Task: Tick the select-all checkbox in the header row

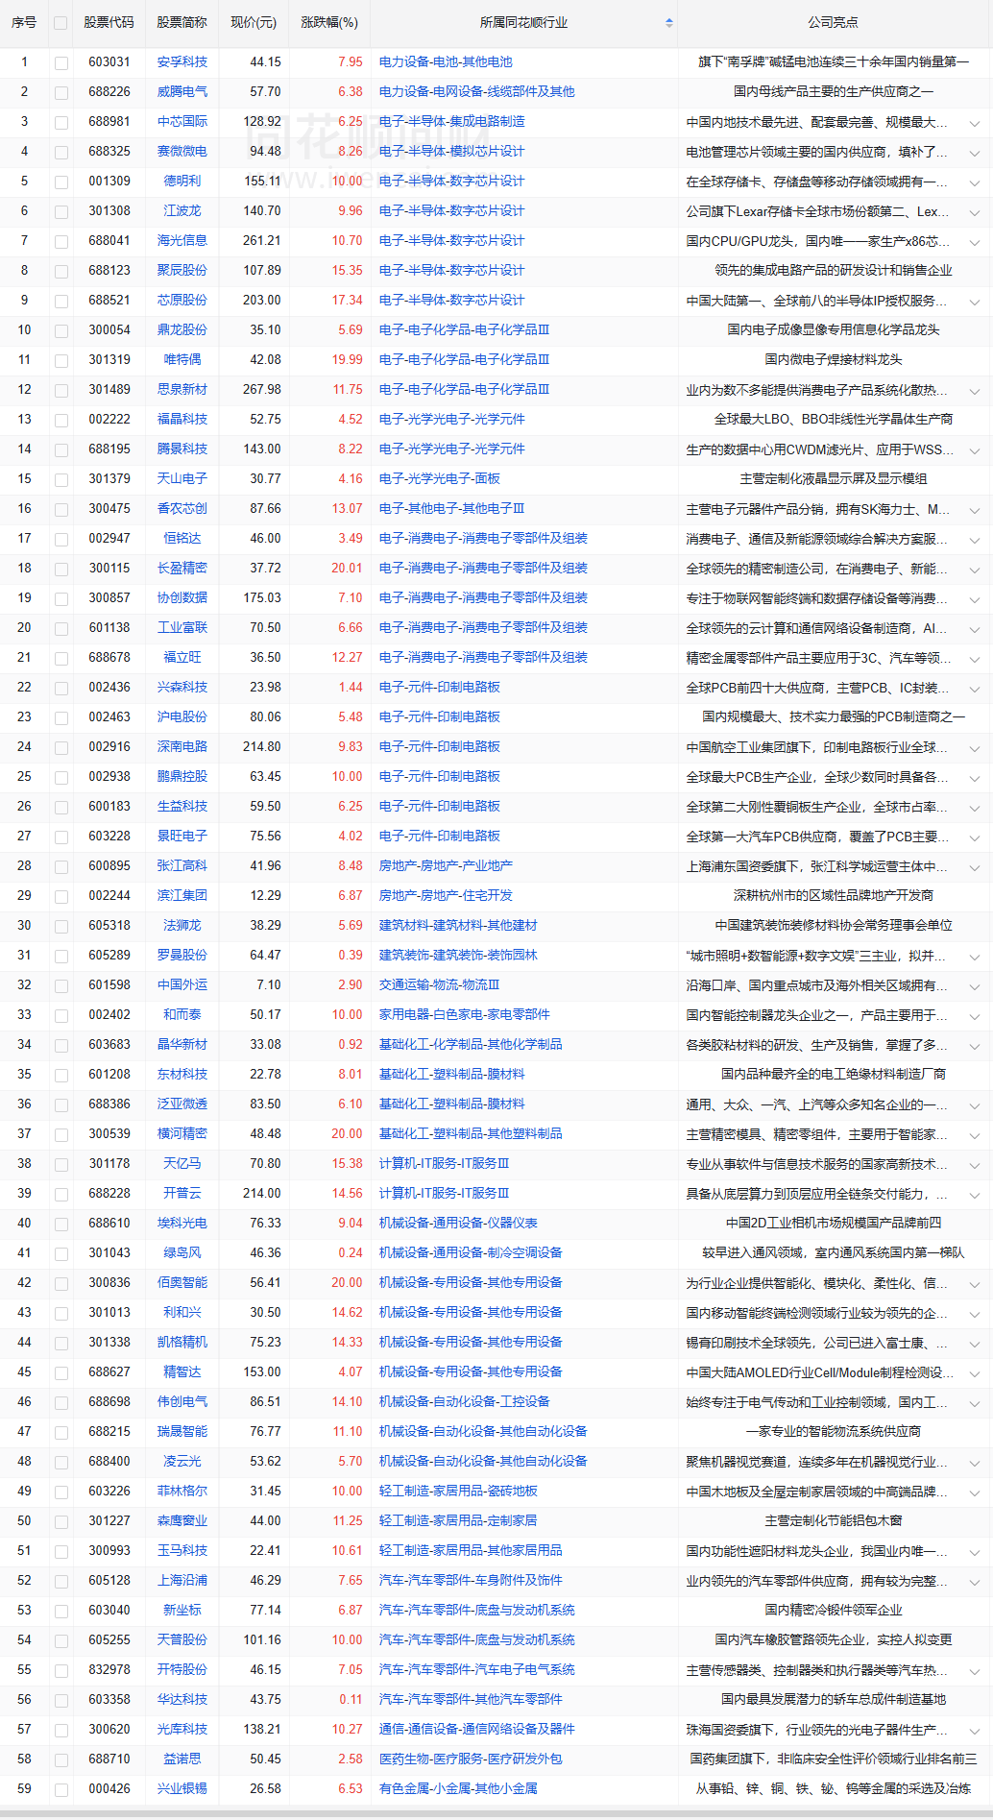Action: pyautogui.click(x=61, y=23)
